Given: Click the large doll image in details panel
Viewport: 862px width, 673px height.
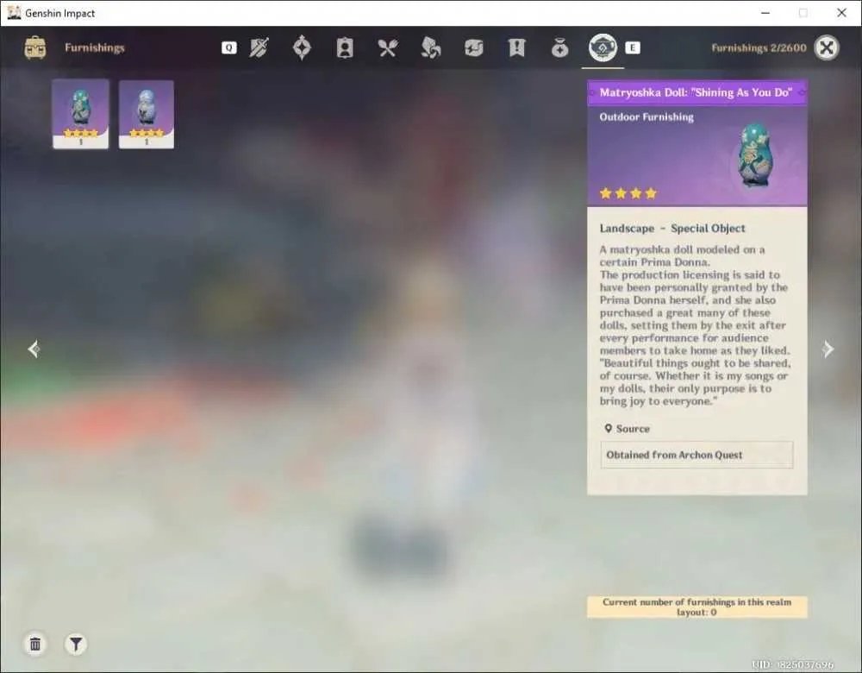Looking at the screenshot, I should tap(755, 155).
